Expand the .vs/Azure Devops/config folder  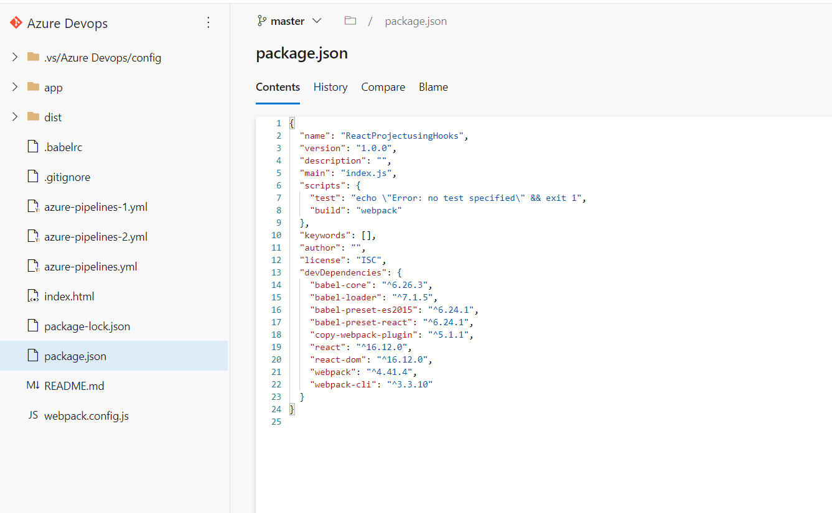[x=14, y=57]
